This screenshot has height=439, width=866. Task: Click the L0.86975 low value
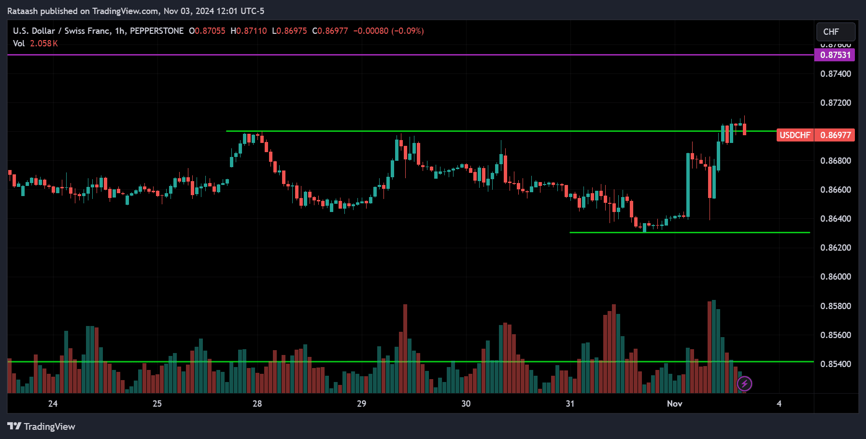click(x=289, y=31)
